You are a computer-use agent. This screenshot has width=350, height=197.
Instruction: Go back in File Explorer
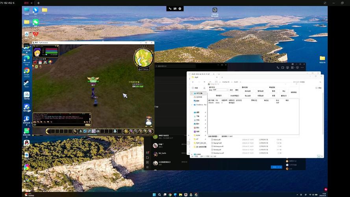pyautogui.click(x=193, y=82)
